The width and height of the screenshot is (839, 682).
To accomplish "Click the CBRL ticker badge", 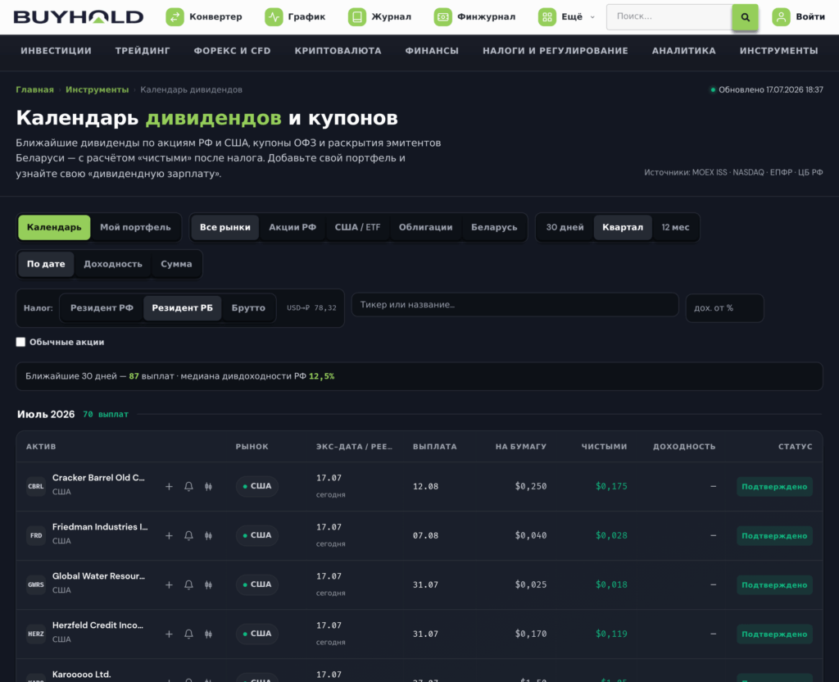I will pyautogui.click(x=36, y=487).
